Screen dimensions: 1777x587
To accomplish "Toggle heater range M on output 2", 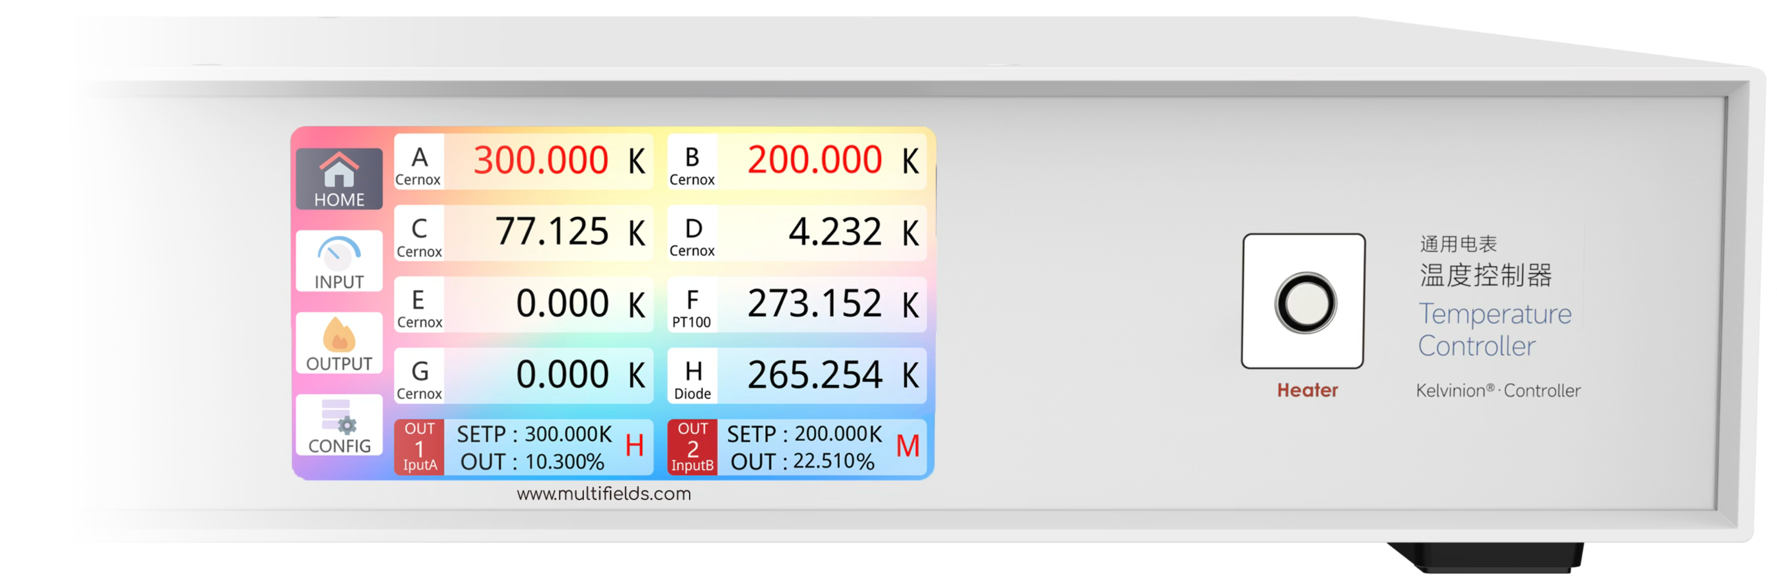I will (x=907, y=446).
